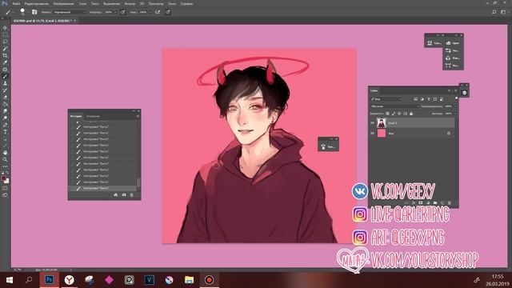
Task: Select the Lasso tool
Action: (5, 42)
